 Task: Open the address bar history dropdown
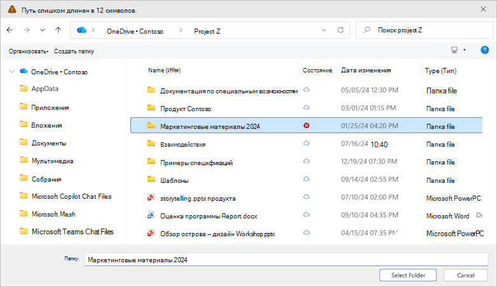pos(324,30)
